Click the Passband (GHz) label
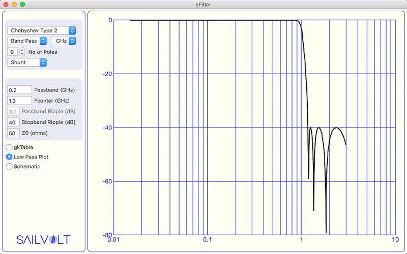Screen dimensions: 407x254 [x=54, y=90]
